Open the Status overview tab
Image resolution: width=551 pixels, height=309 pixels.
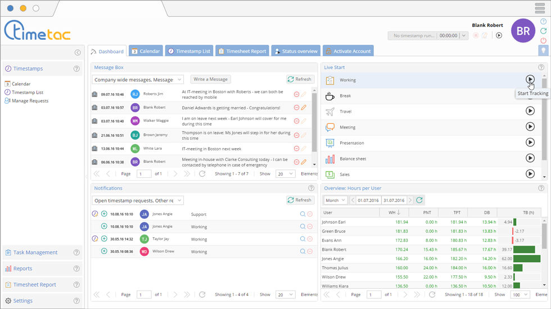click(295, 51)
